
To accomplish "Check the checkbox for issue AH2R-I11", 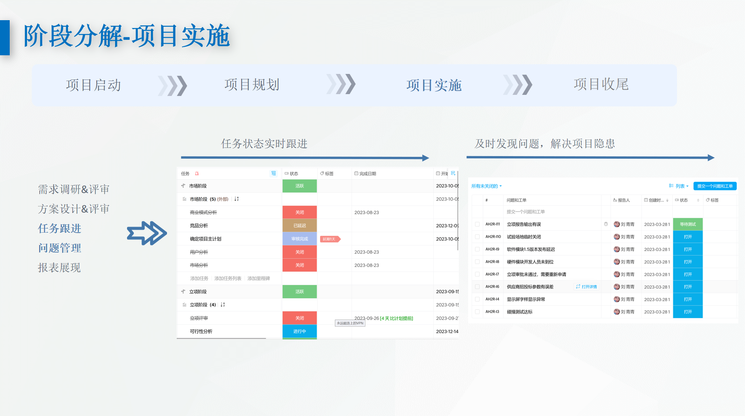I will click(477, 224).
